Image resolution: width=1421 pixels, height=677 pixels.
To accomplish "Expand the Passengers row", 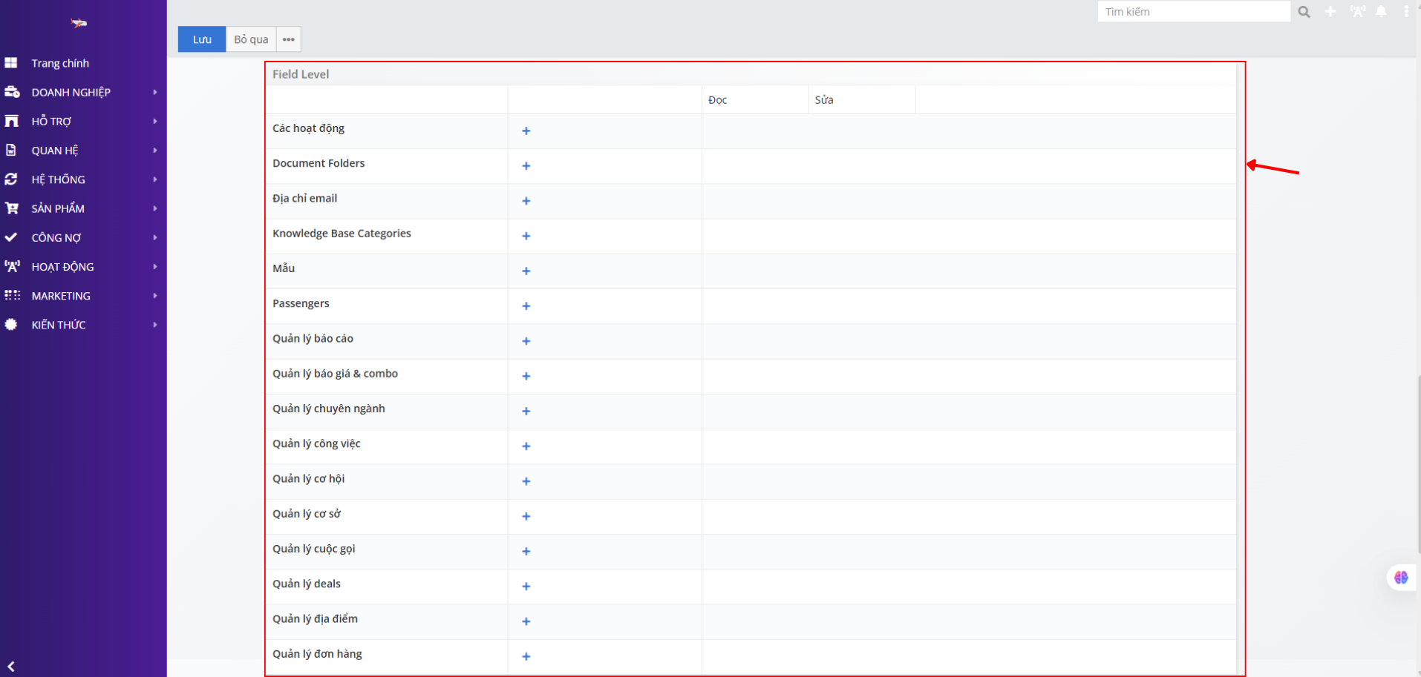I will pyautogui.click(x=526, y=306).
